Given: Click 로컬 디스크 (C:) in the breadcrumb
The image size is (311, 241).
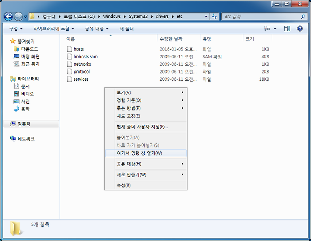Looking at the screenshot, I should coord(79,16).
